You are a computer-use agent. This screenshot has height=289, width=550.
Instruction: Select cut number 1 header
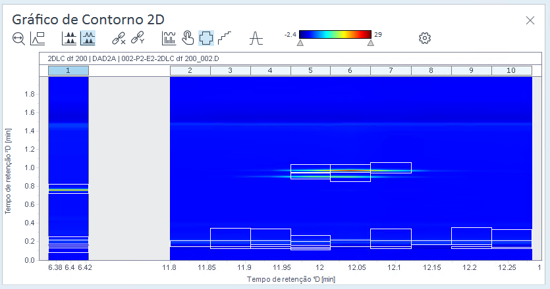click(68, 70)
